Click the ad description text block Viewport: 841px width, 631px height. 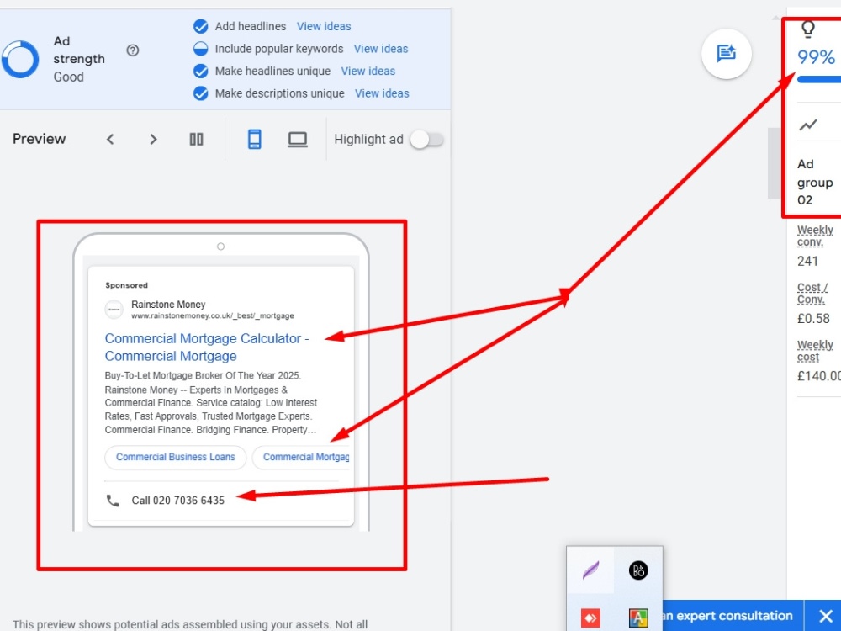click(211, 403)
